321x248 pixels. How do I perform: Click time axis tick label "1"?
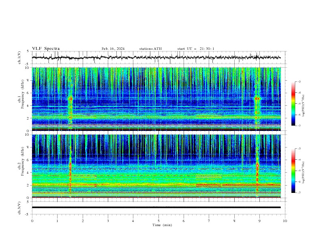pos(57,221)
